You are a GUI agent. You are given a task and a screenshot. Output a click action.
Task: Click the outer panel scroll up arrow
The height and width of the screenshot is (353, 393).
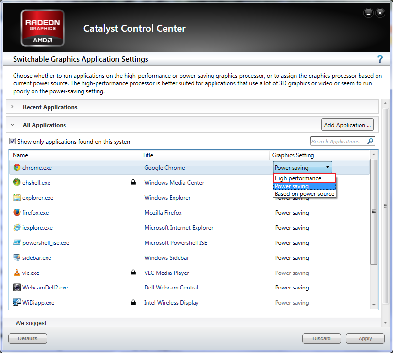tap(385, 103)
